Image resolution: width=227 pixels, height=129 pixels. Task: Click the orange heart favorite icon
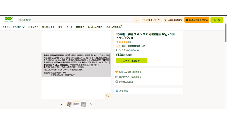(116, 72)
